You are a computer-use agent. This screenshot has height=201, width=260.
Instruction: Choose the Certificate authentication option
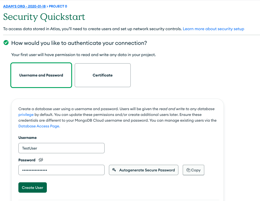(103, 75)
